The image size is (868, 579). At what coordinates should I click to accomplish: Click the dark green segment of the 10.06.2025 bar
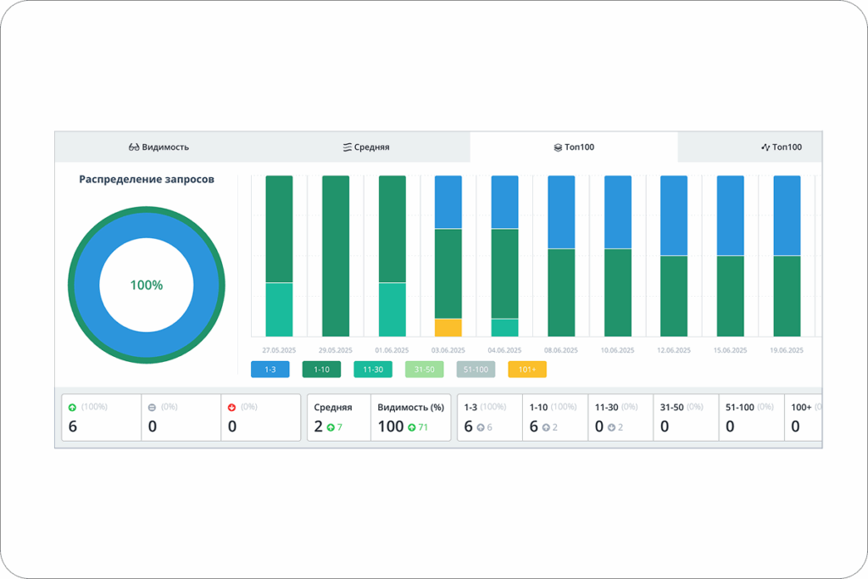coord(618,292)
